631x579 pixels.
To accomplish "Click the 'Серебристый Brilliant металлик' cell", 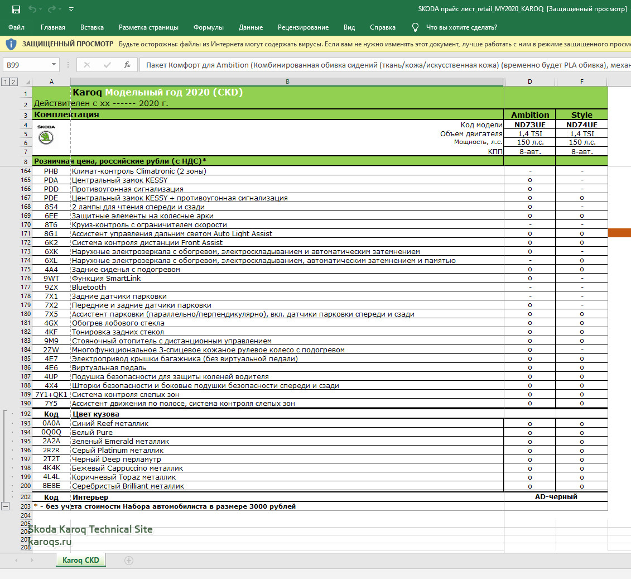I will pos(287,486).
